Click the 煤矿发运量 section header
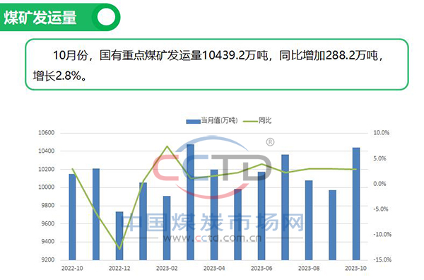424x280 pixels. tap(40, 18)
